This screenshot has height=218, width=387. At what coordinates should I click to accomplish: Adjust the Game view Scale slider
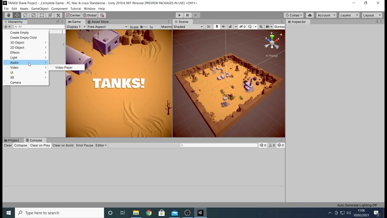[x=144, y=27]
